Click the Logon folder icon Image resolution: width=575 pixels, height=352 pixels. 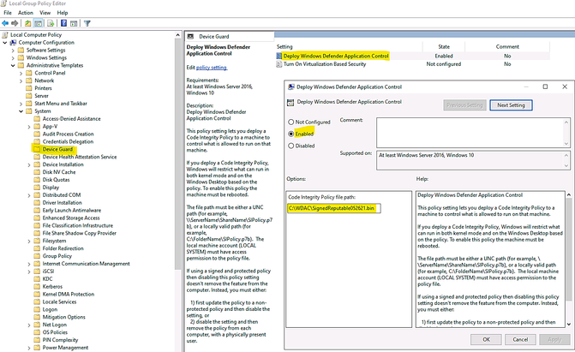click(37, 309)
